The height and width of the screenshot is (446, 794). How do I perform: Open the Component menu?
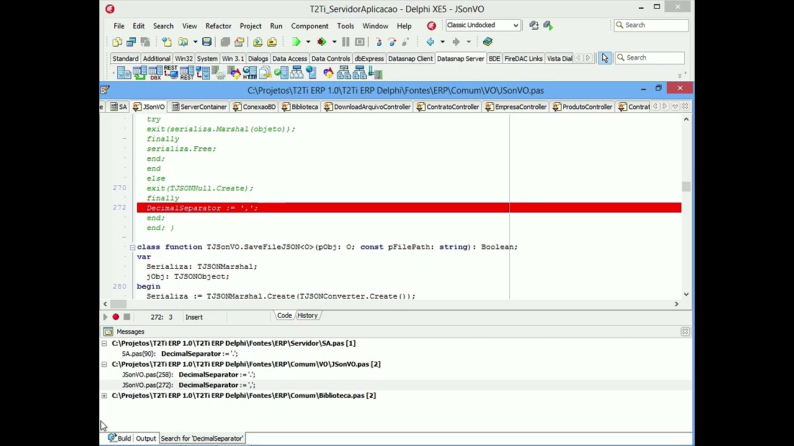tap(310, 26)
